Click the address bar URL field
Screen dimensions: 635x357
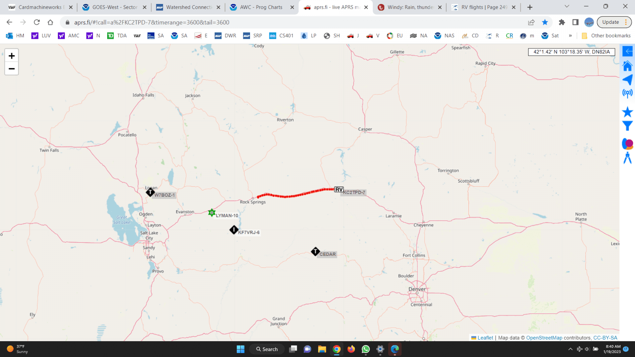point(278,22)
